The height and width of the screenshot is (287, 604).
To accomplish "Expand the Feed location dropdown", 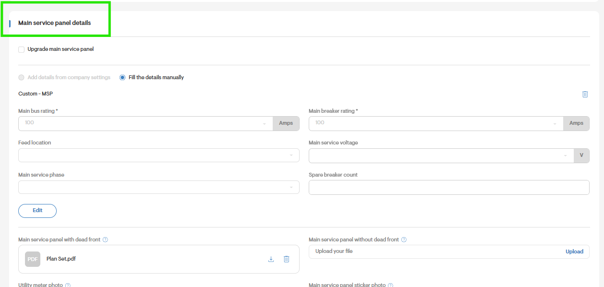I will (159, 155).
